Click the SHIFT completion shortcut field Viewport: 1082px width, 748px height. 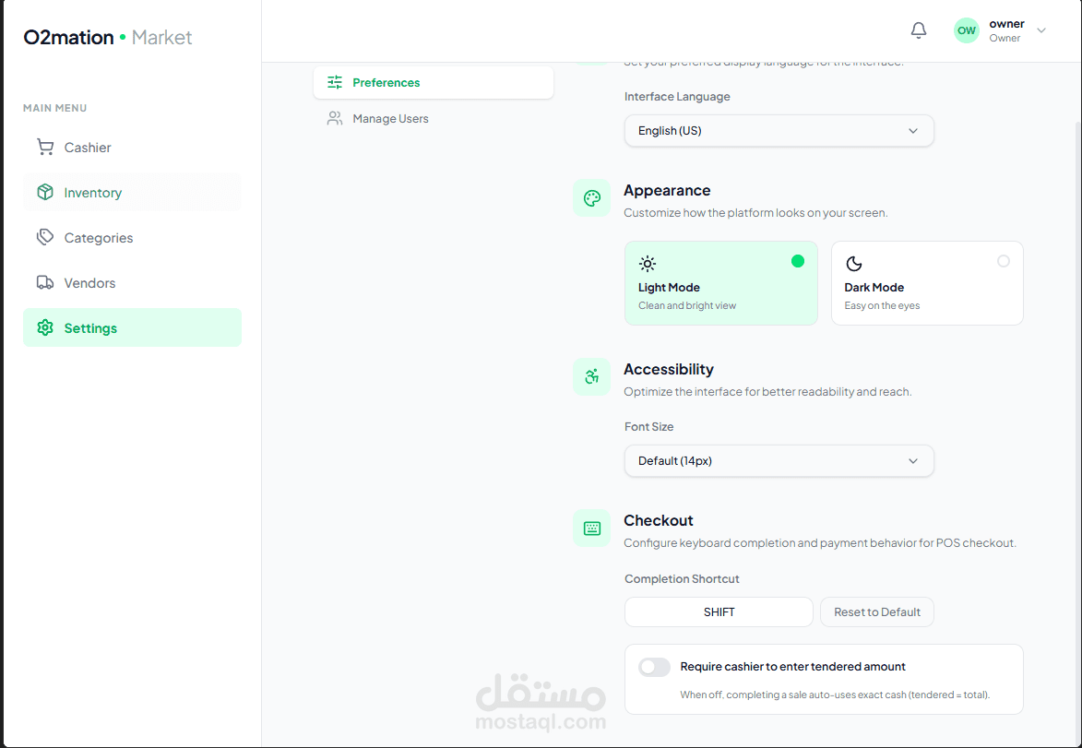[719, 612]
